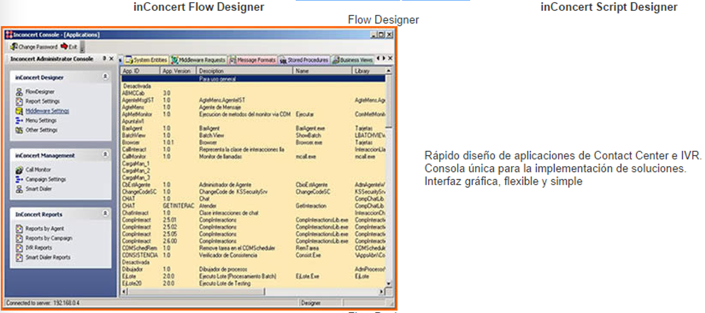This screenshot has height=313, width=705.
Task: Collapse the inConcert Designer section
Action: (105, 78)
